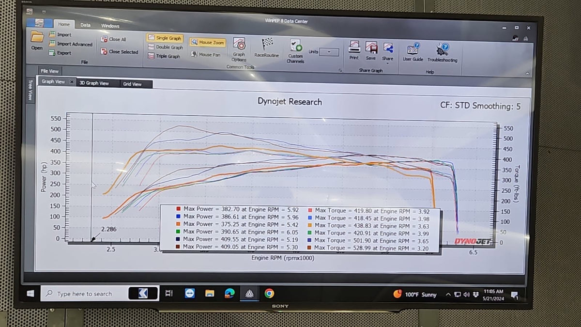This screenshot has height=327, width=581.
Task: Open Graph Options
Action: coord(239,49)
